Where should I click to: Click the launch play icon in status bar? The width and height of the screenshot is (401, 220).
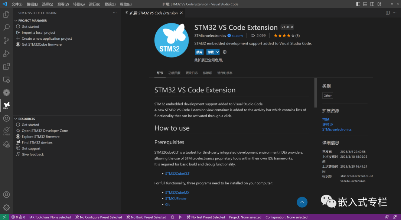180,217
